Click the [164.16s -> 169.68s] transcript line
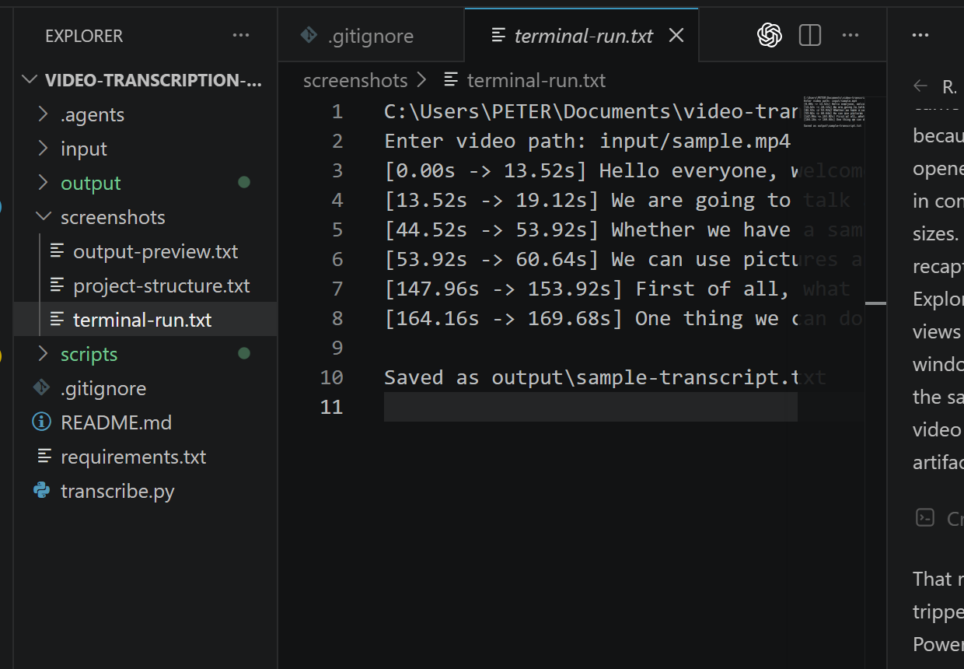 [623, 318]
